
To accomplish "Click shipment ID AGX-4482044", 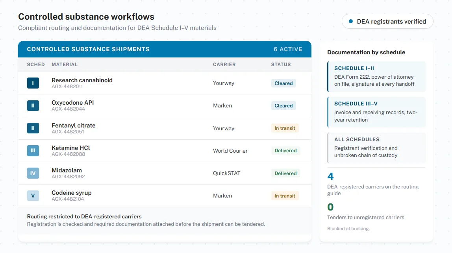I will 69,109.
